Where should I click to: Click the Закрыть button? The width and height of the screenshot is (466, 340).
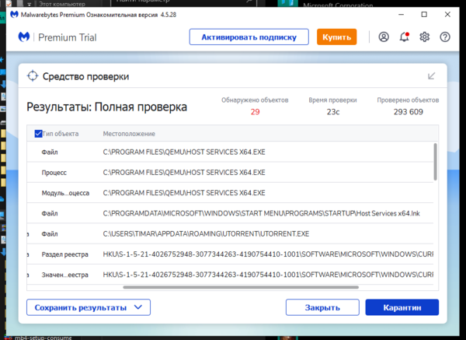(322, 307)
